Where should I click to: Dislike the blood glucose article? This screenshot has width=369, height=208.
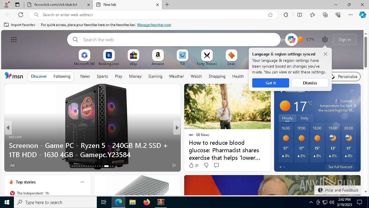[206, 165]
